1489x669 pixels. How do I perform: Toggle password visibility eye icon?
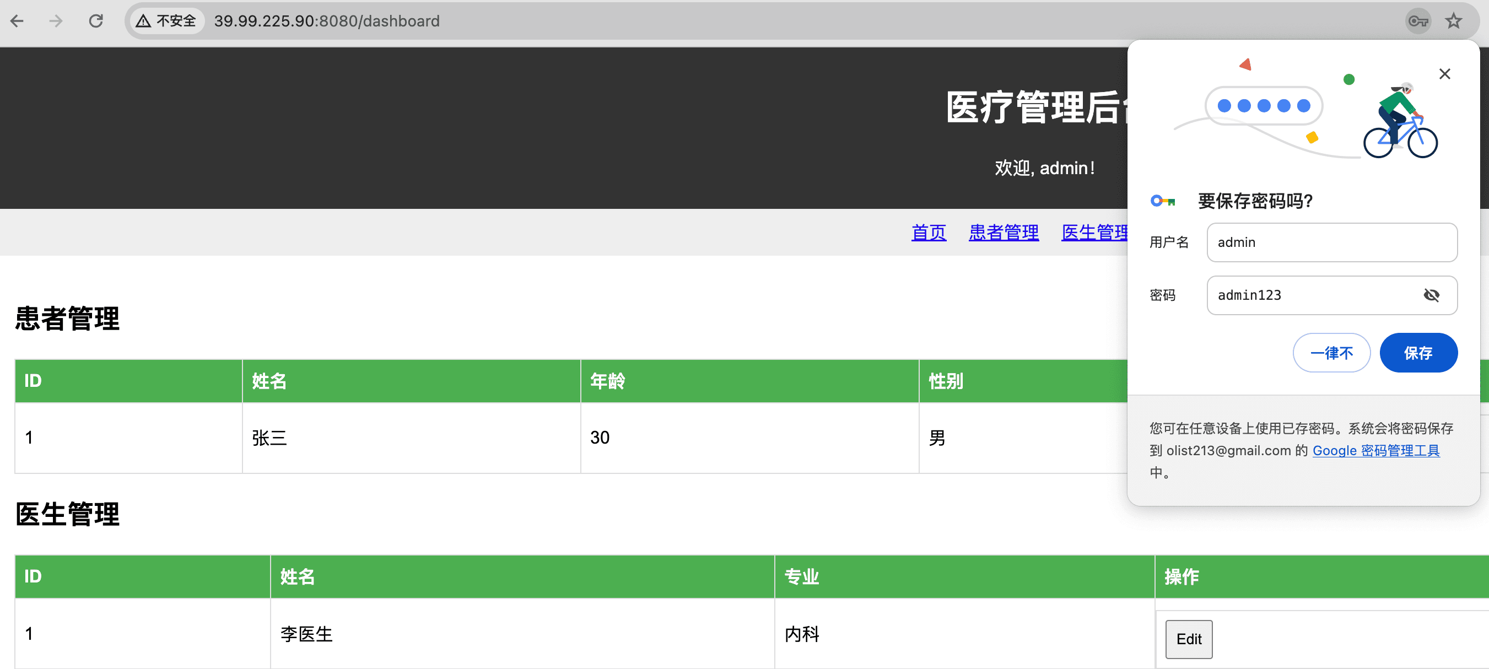point(1431,295)
